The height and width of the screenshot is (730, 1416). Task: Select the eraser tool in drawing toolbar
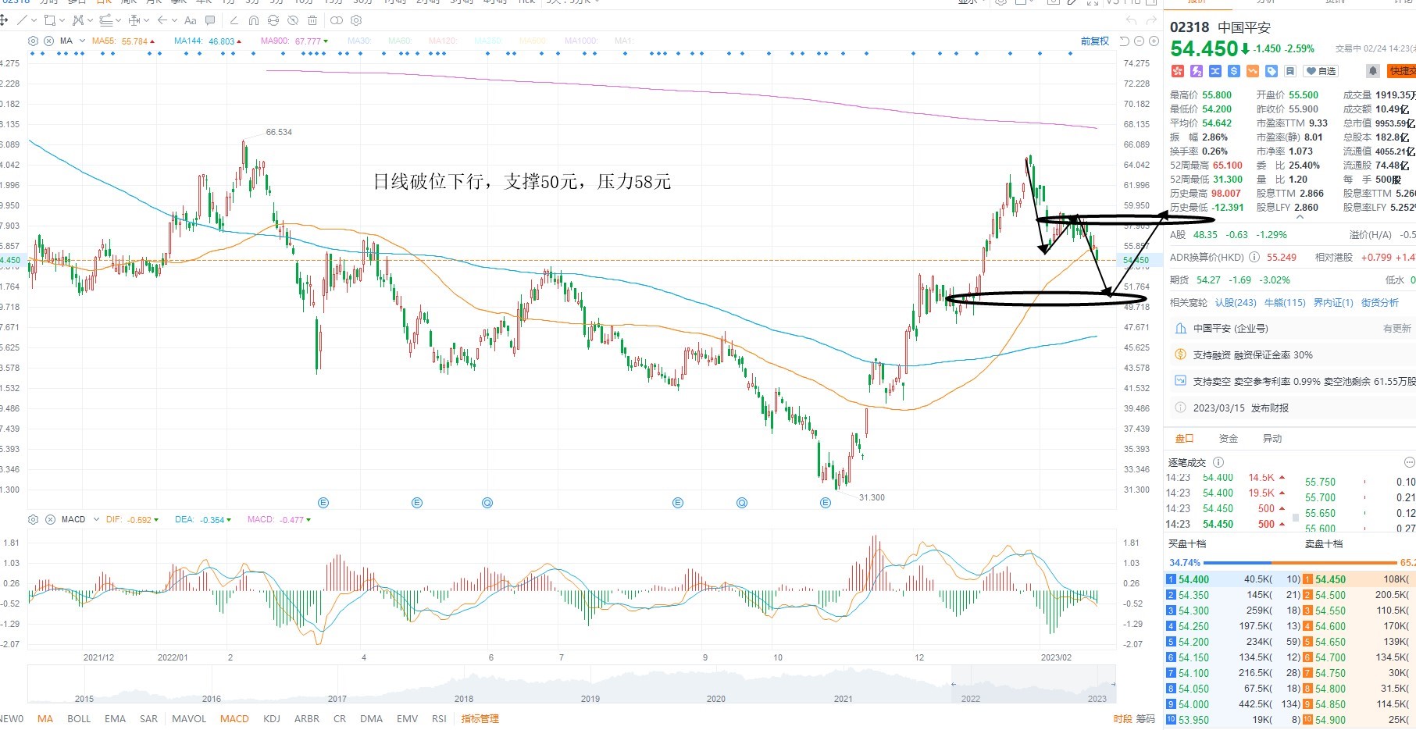[x=234, y=20]
